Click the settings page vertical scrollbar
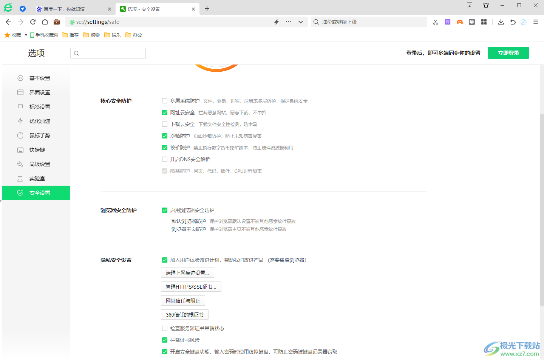 click(542, 209)
